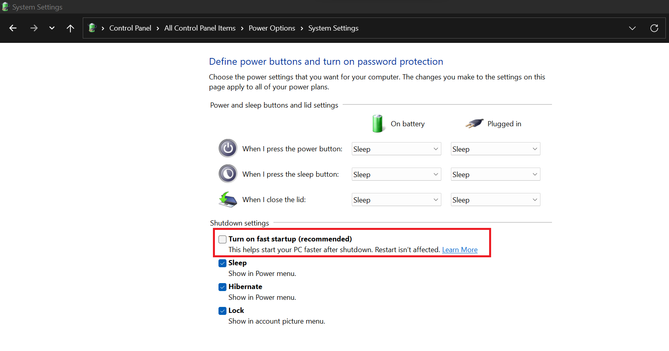Open the Learn More link

pos(460,250)
